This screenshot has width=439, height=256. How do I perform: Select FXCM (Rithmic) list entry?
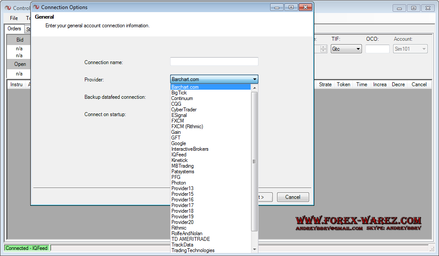187,126
